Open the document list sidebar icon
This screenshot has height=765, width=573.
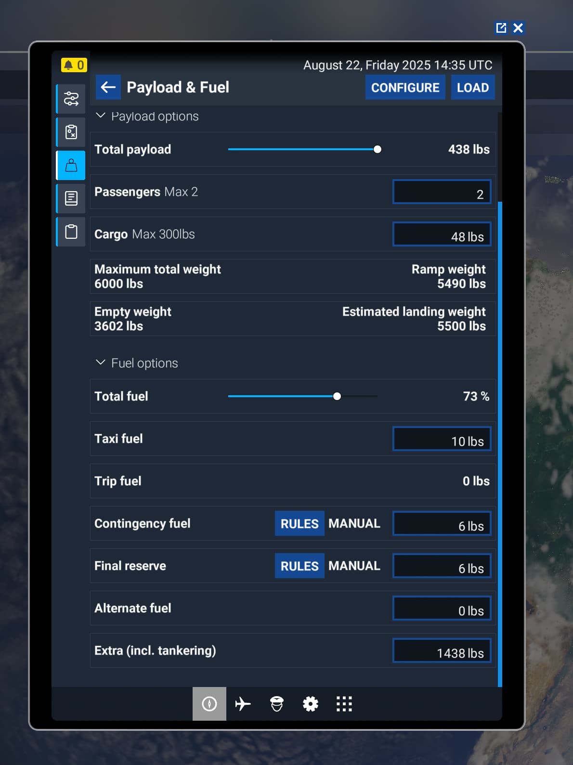pyautogui.click(x=71, y=198)
